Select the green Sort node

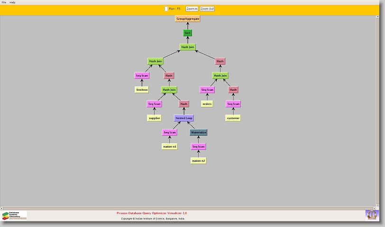[x=188, y=33]
